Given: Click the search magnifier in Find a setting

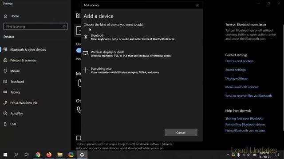Looking at the screenshot, I should [x=64, y=26].
